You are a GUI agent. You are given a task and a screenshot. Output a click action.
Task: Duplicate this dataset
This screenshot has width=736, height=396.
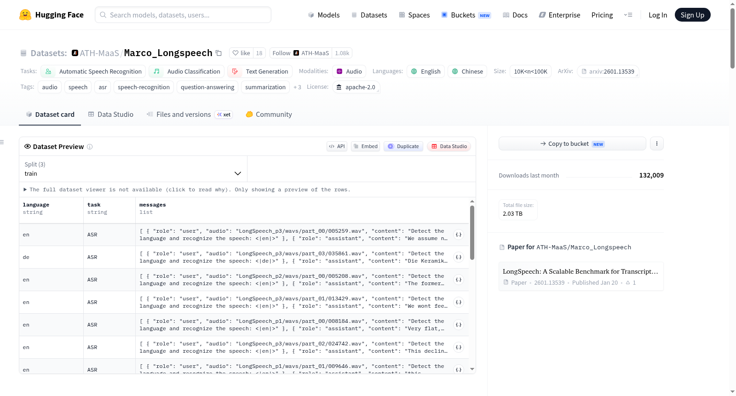point(403,146)
